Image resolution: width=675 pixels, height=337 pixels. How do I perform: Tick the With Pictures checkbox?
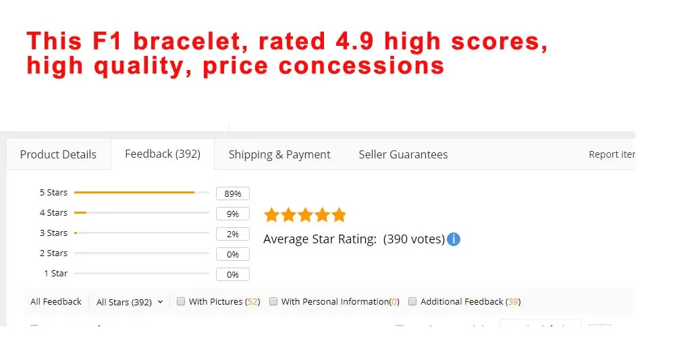pos(181,301)
